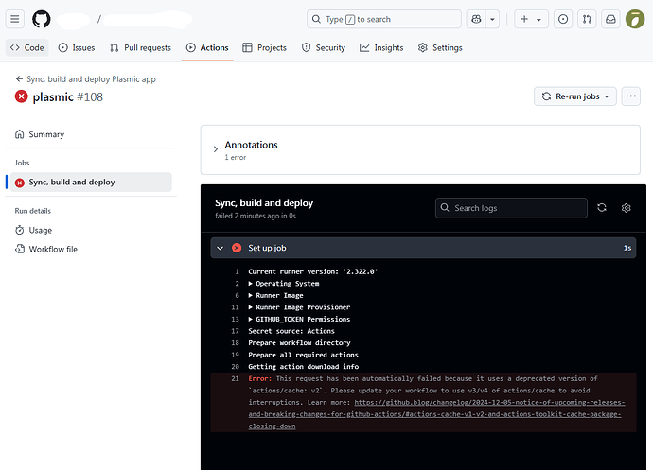Open the log settings gear
This screenshot has width=653, height=470.
[x=626, y=208]
